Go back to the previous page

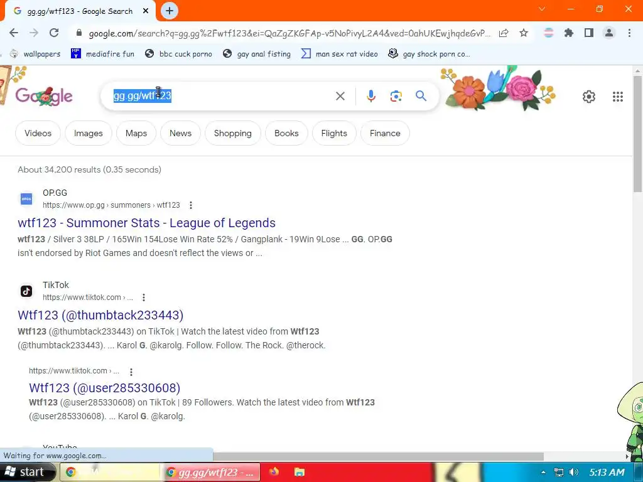pyautogui.click(x=14, y=33)
